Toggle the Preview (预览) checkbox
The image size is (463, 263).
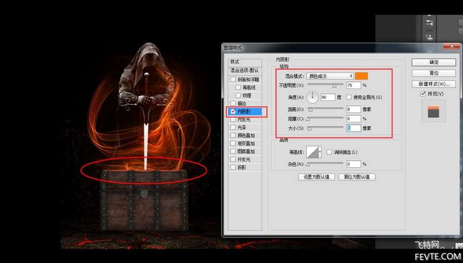pos(423,94)
